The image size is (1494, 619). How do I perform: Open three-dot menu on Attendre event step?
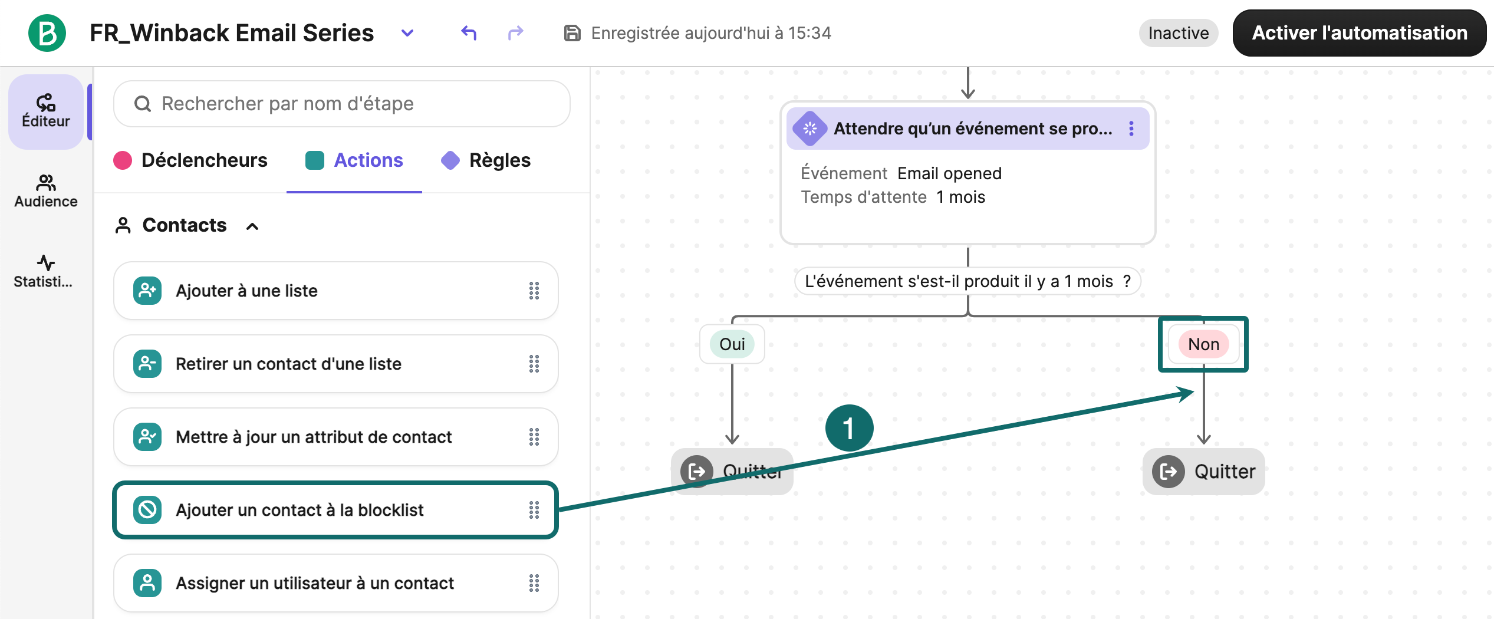click(1131, 129)
